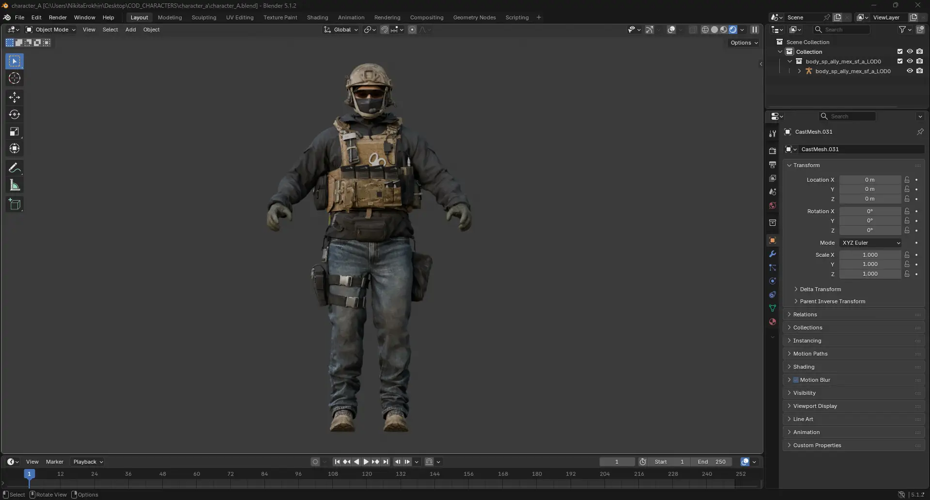Image resolution: width=930 pixels, height=500 pixels.
Task: Select the Annotate pencil tool
Action: [x=15, y=168]
